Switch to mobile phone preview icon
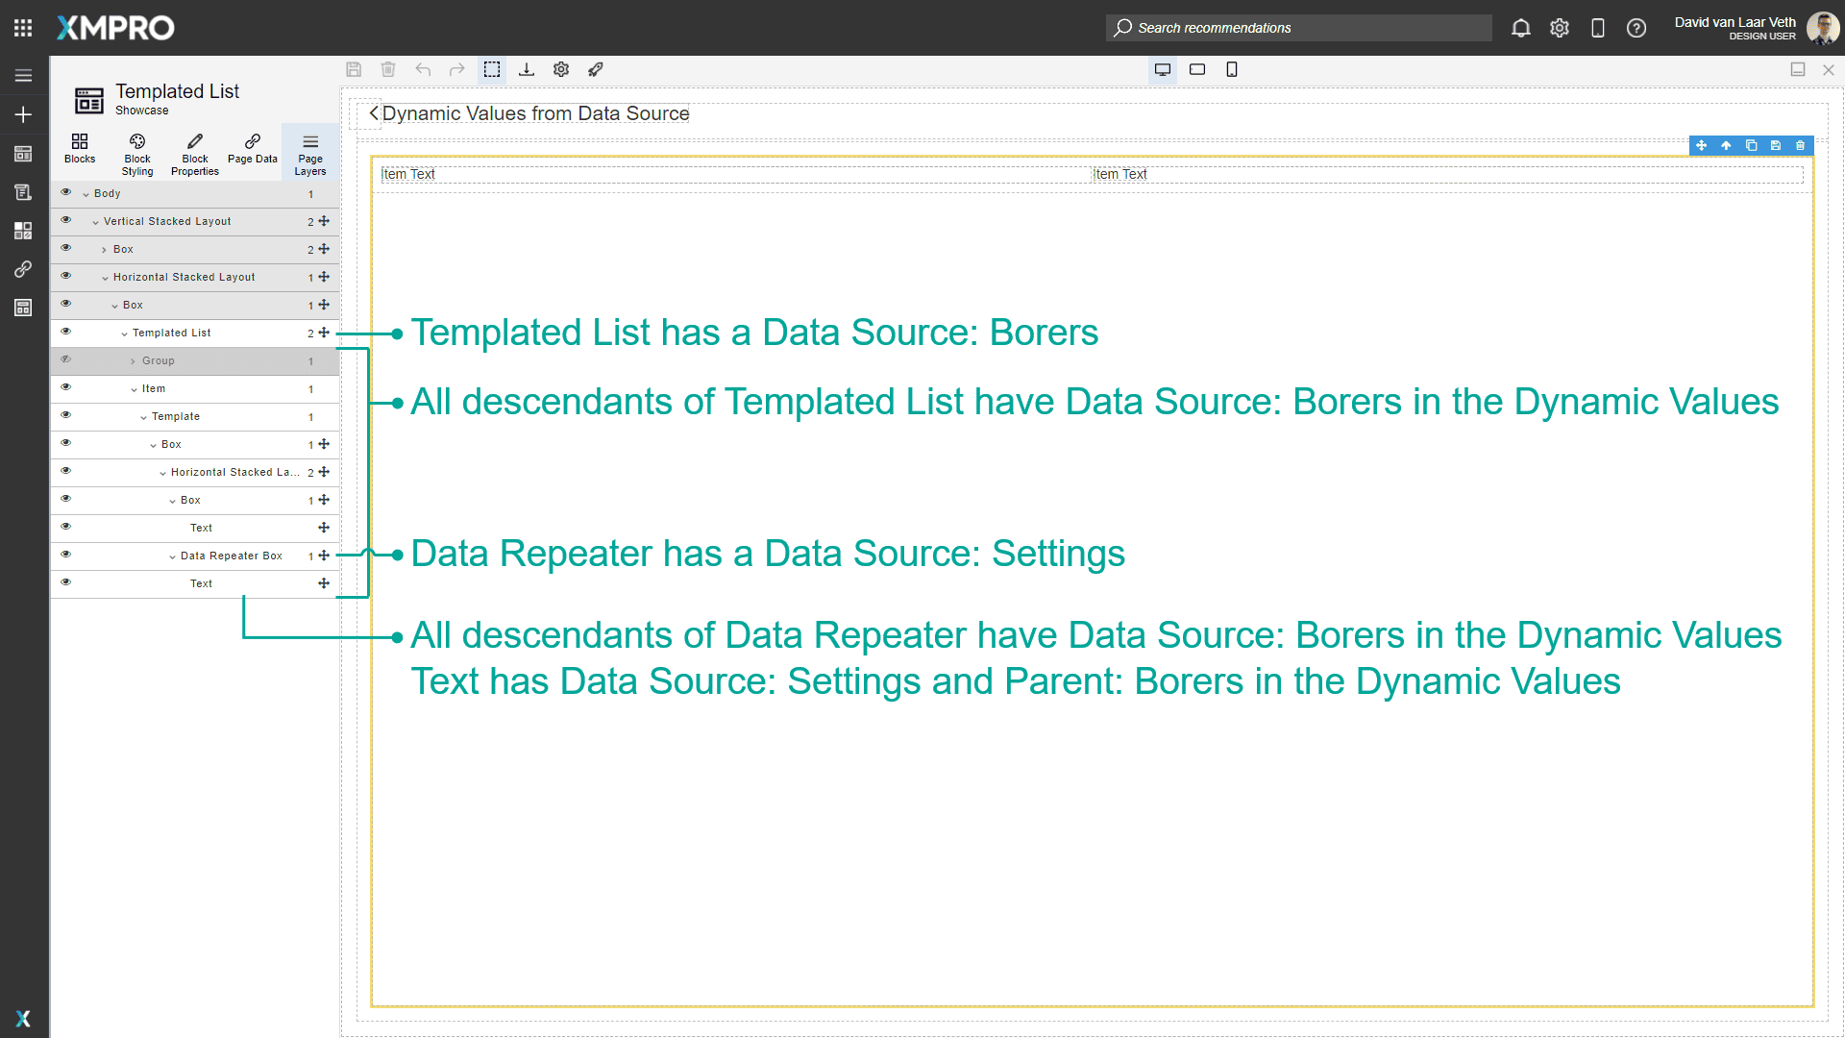This screenshot has width=1845, height=1038. (1232, 69)
